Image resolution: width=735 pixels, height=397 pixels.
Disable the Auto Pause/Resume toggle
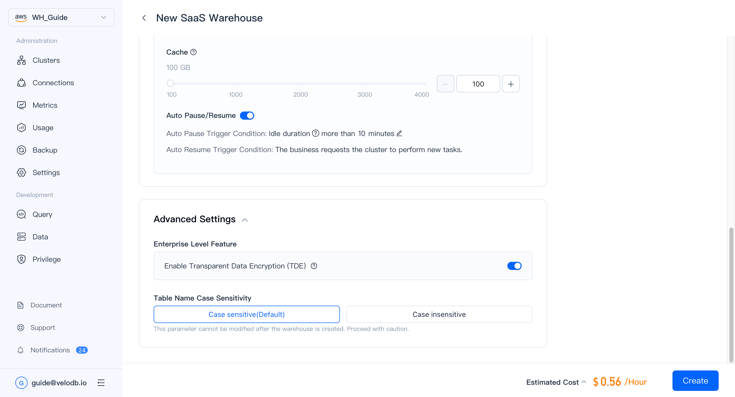coord(247,116)
